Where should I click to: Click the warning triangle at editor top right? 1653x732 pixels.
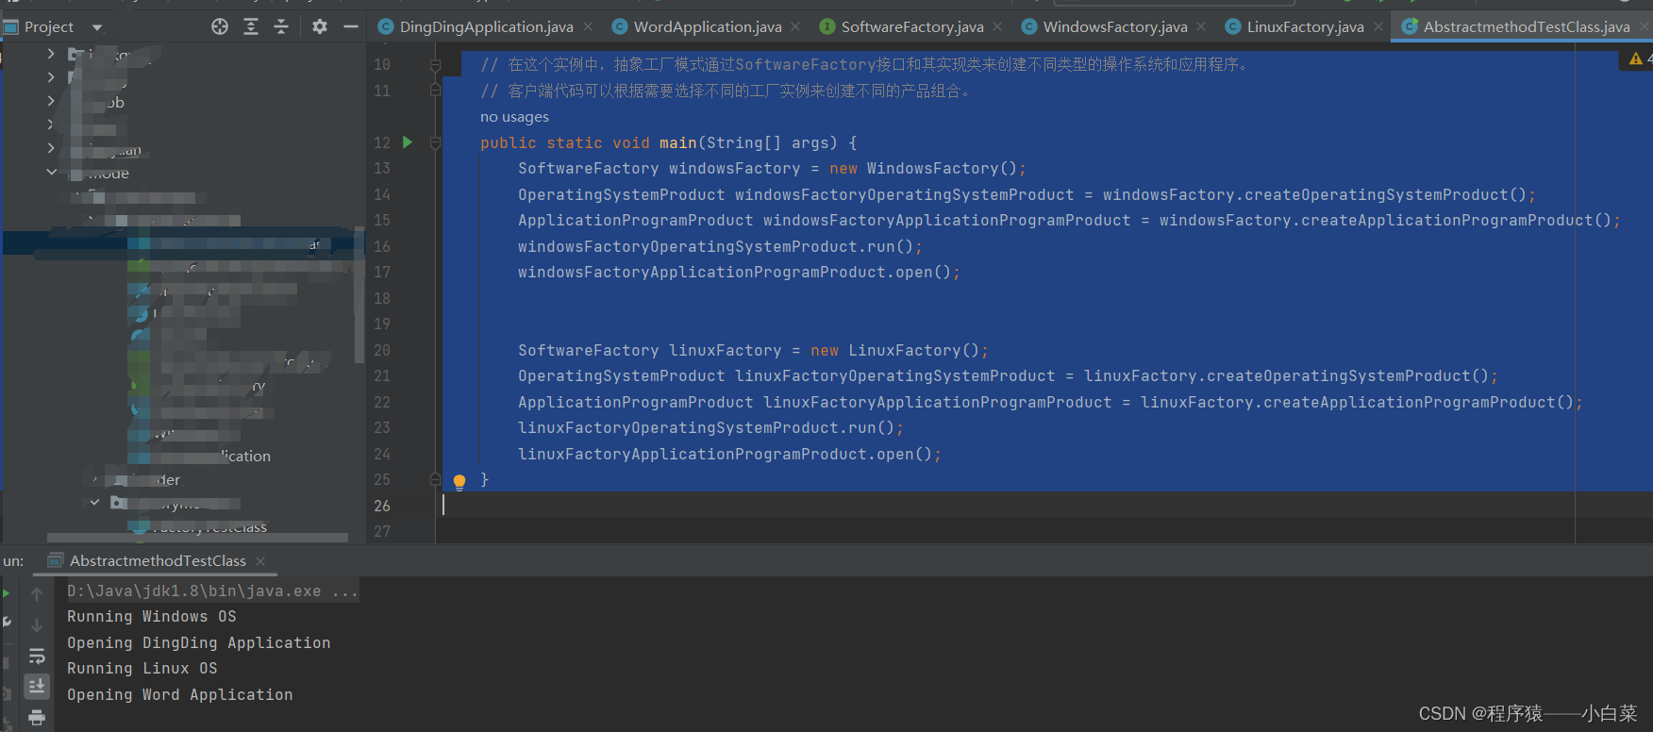click(x=1636, y=58)
